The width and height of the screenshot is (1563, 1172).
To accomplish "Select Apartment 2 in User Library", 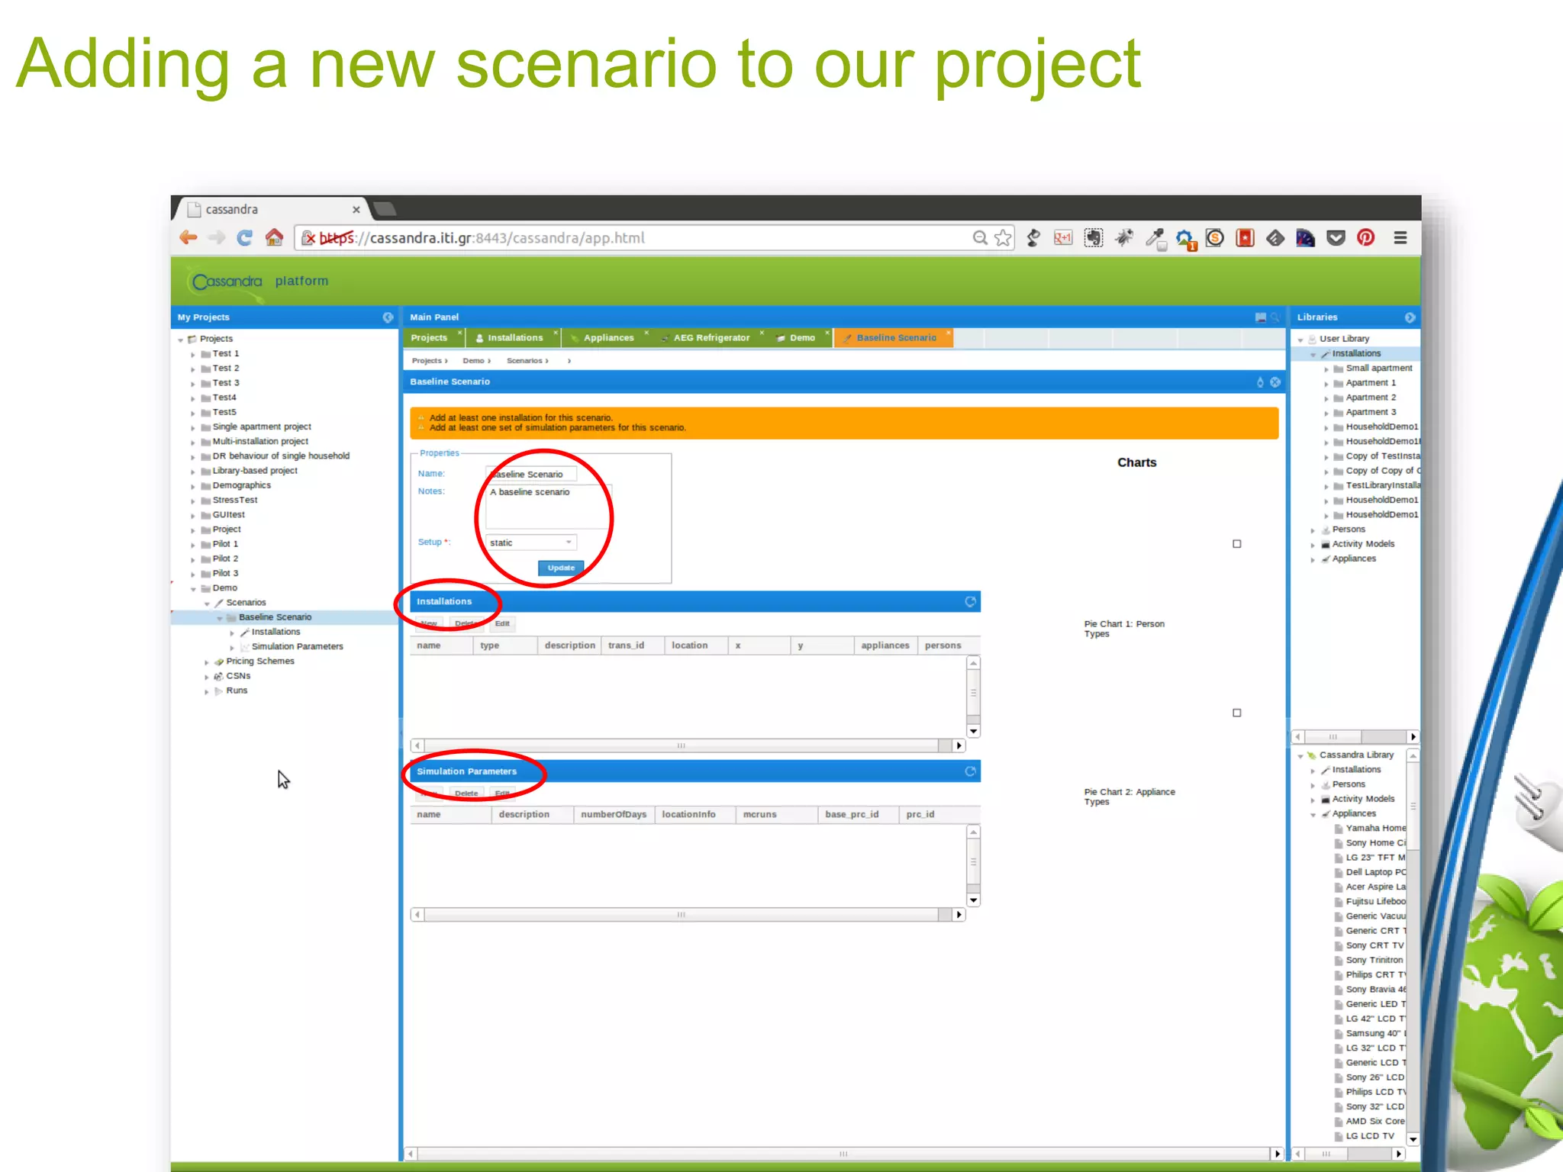I will point(1371,398).
